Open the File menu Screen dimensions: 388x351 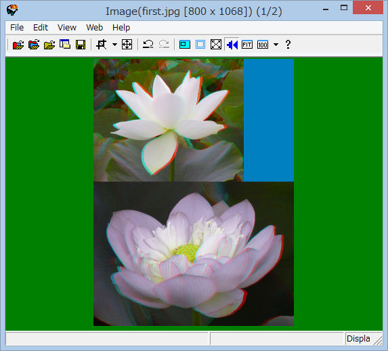pos(17,28)
